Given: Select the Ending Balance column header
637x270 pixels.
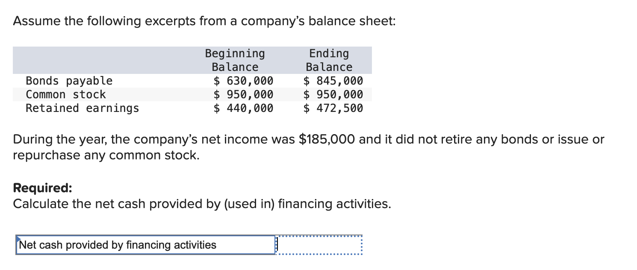Looking at the screenshot, I should click(328, 60).
